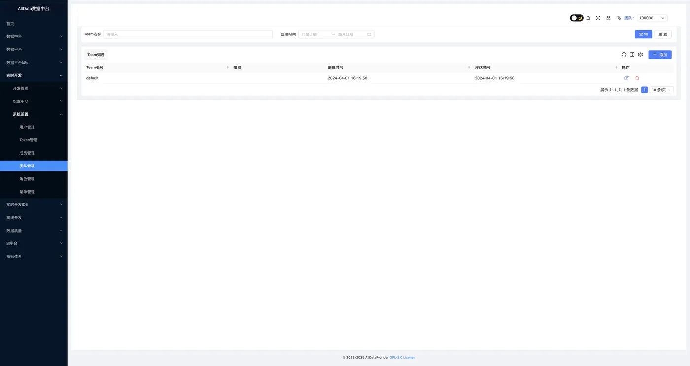Viewport: 690px width, 366px height.
Task: Expand the 实时开发IDE menu
Action: click(34, 204)
